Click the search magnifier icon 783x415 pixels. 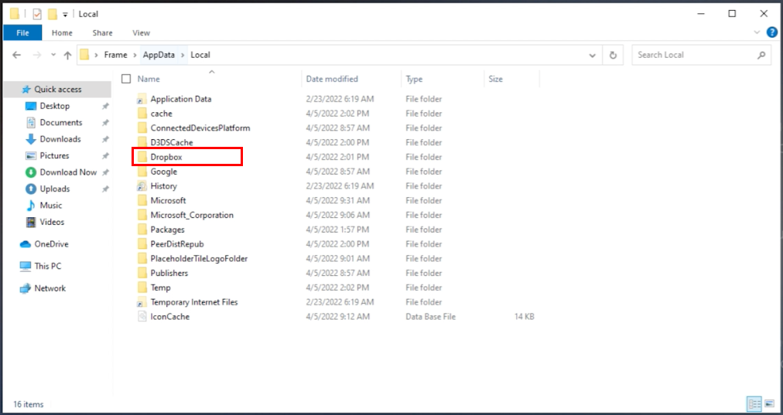click(761, 55)
